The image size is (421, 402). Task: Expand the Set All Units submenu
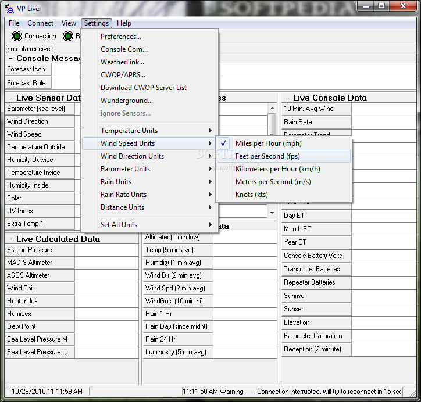(150, 225)
